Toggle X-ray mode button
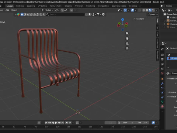The height and width of the screenshot is (133, 177). [x=140, y=10]
